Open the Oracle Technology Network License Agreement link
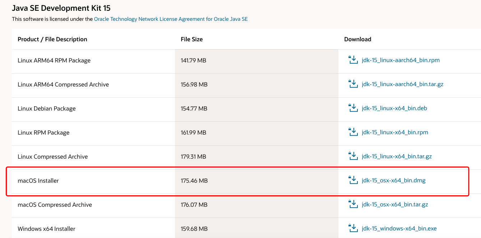Image resolution: width=481 pixels, height=238 pixels. click(171, 19)
